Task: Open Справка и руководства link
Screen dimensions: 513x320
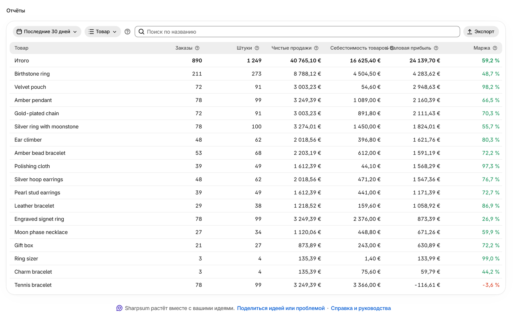Action: [361, 308]
